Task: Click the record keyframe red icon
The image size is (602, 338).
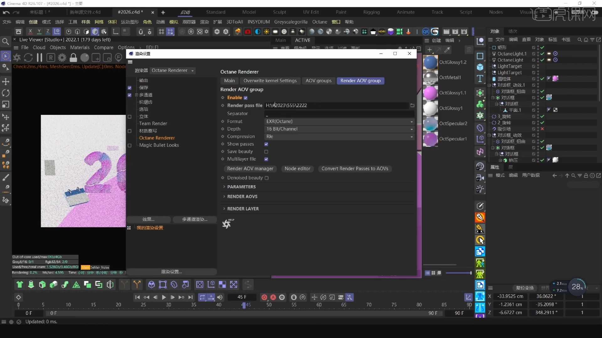Action: click(x=264, y=297)
